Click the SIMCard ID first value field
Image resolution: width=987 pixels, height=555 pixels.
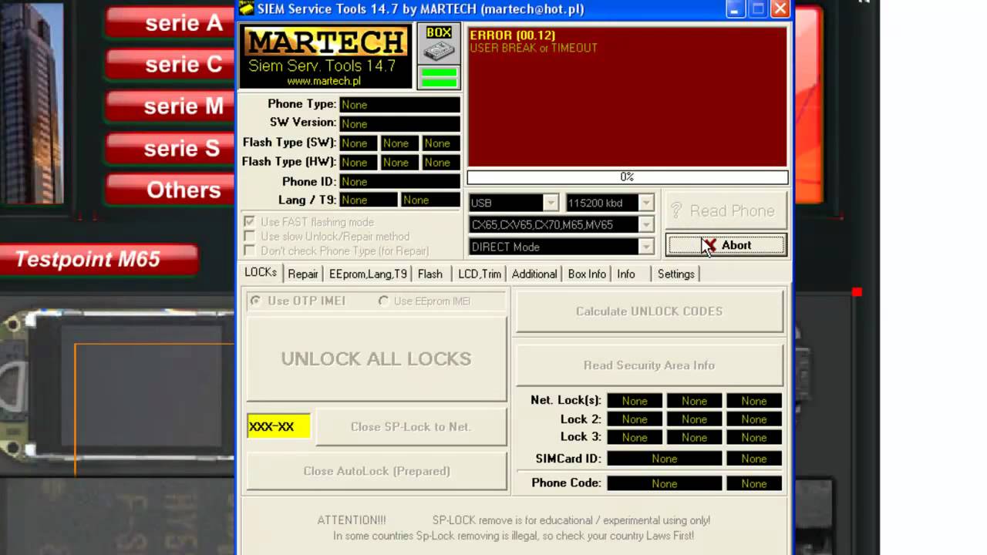pyautogui.click(x=664, y=459)
